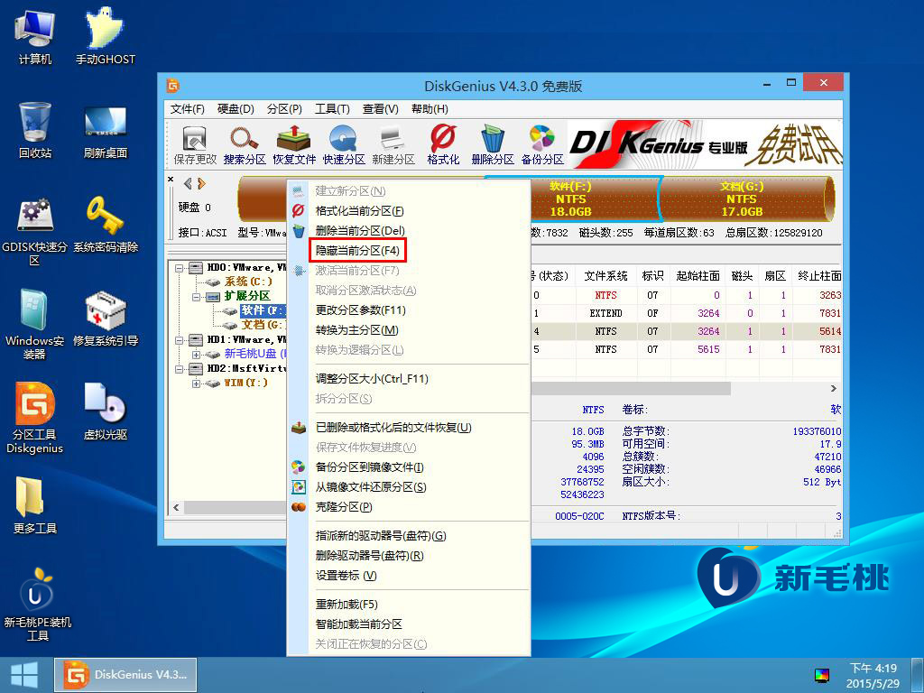Open the 计算机 desktop icon
Screen dimensions: 924x693
35,36
